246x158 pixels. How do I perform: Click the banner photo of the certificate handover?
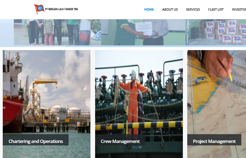144,32
